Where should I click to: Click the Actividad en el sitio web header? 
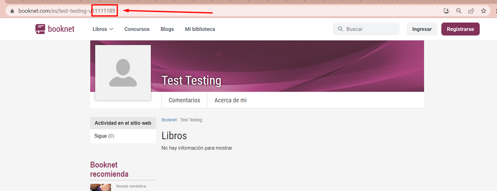(x=123, y=123)
